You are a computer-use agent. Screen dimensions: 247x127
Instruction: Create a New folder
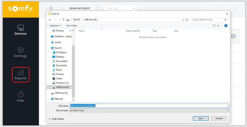pos(72,26)
